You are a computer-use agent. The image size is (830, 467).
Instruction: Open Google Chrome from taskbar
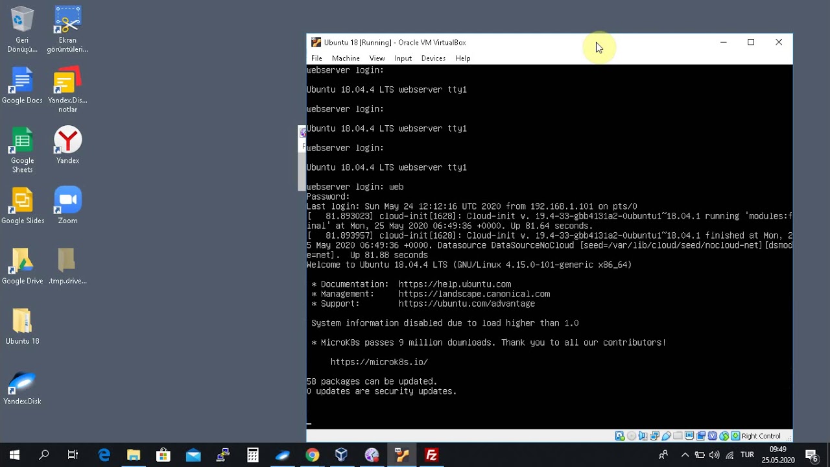tap(313, 455)
